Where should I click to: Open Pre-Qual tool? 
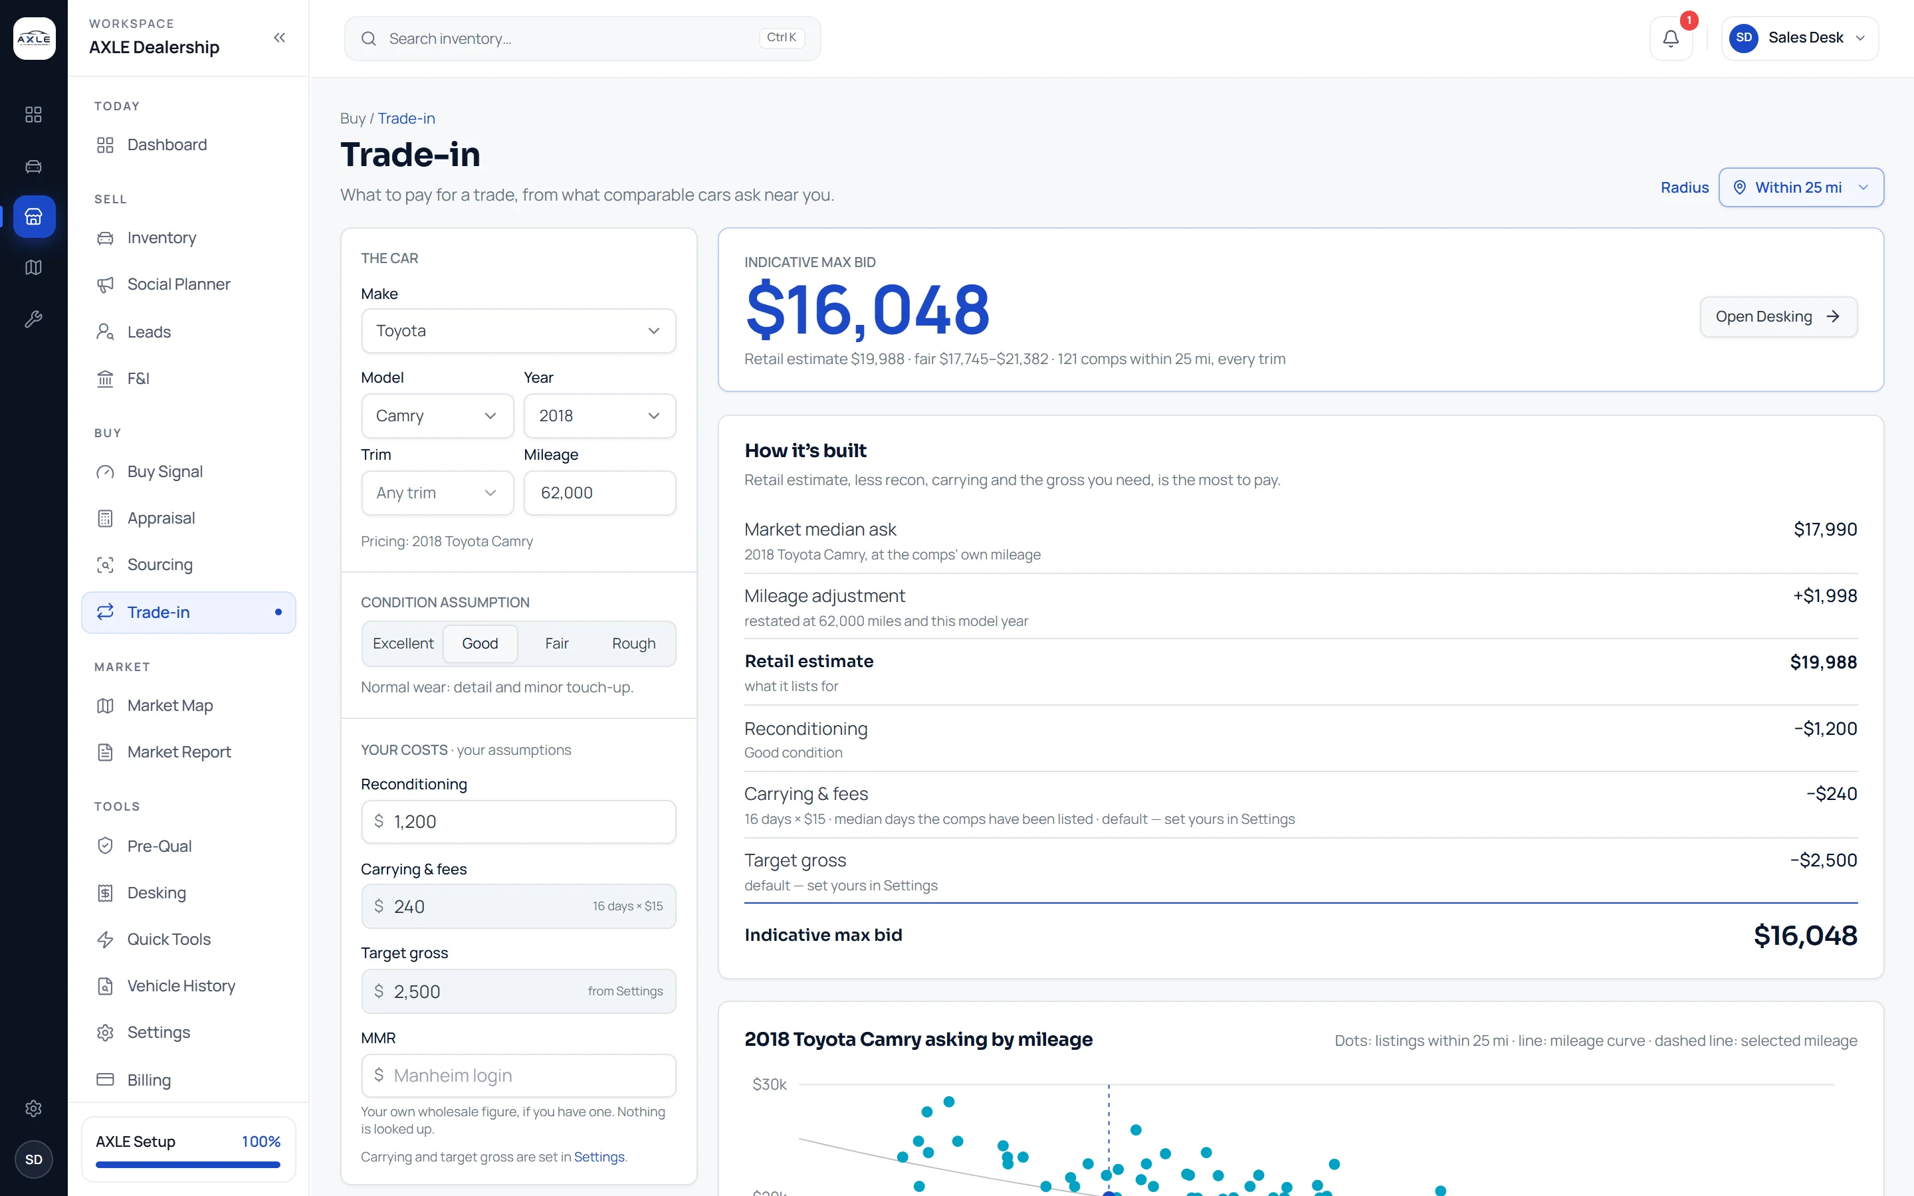(x=188, y=846)
